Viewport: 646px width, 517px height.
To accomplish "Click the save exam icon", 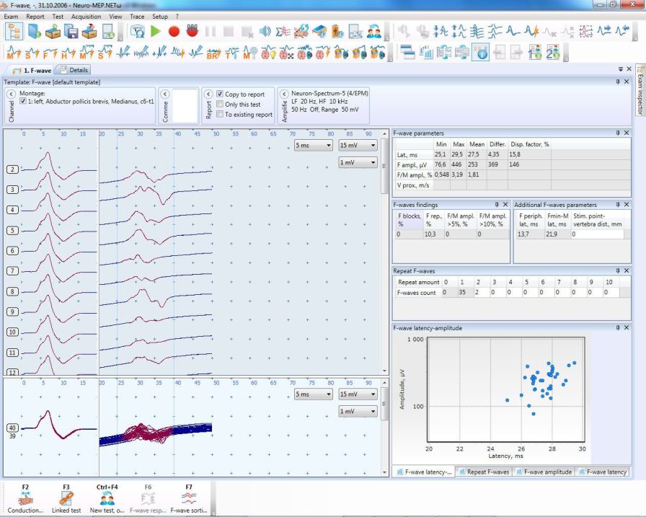I will 72,32.
